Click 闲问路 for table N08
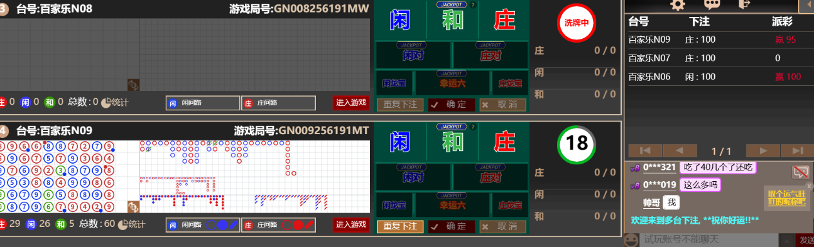Screen dimensions: 814x247 point(203,103)
